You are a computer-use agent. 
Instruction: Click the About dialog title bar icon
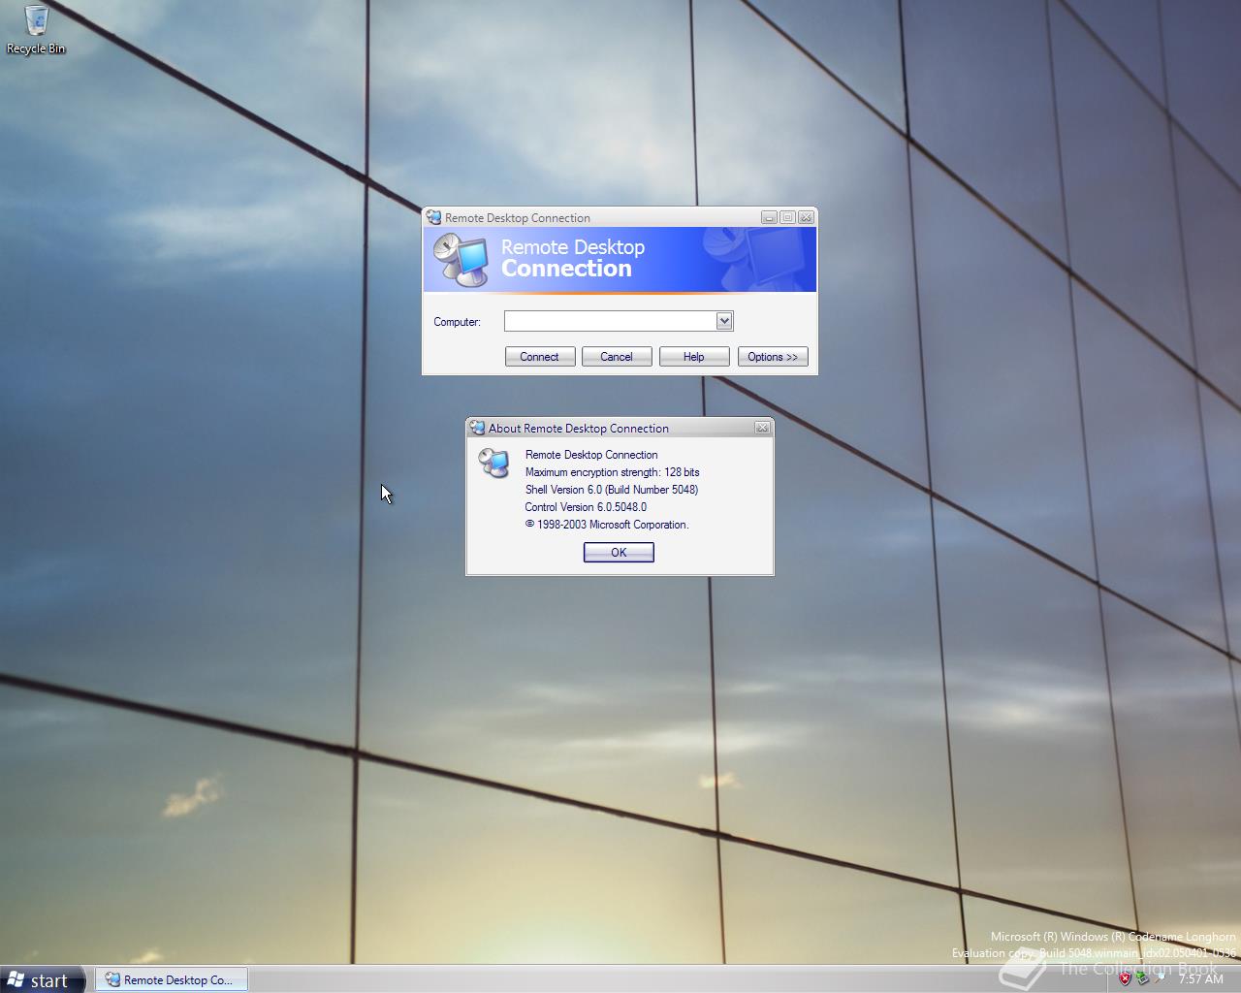476,428
